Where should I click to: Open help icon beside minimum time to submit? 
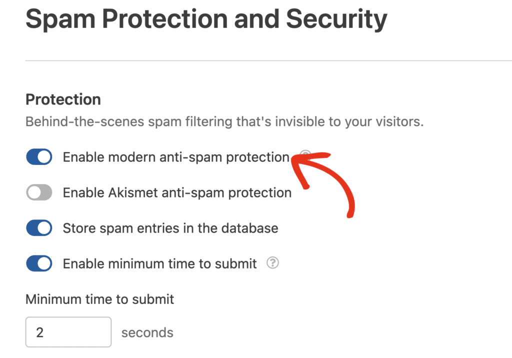point(272,263)
